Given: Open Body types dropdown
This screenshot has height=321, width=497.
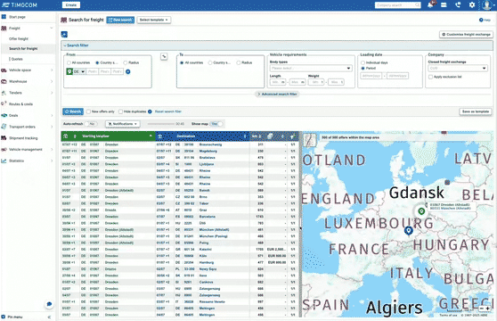Looking at the screenshot, I should [x=311, y=68].
